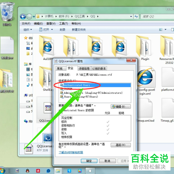Refresh the folder via address bar refresh icon

(x=136, y=16)
